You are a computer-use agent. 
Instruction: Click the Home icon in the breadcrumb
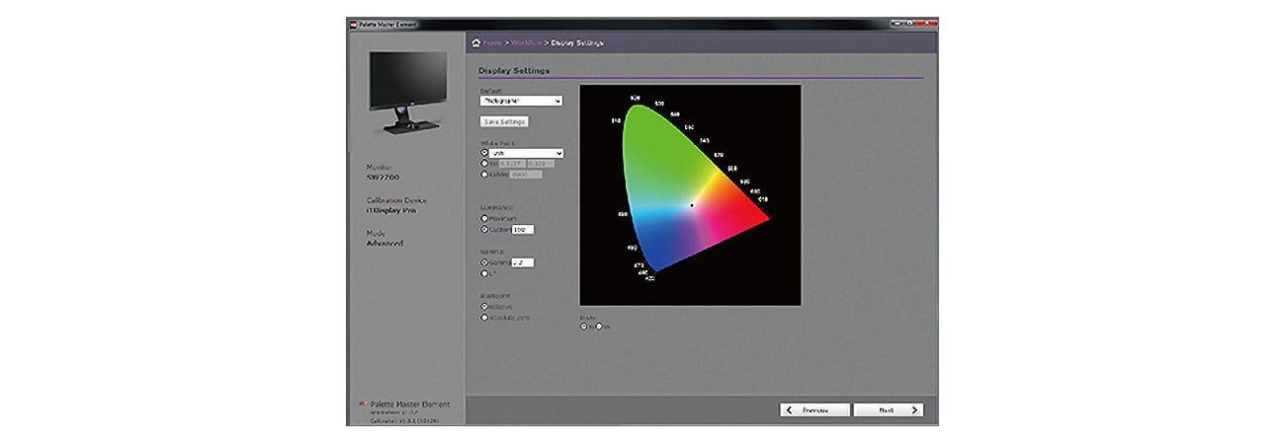click(x=475, y=42)
